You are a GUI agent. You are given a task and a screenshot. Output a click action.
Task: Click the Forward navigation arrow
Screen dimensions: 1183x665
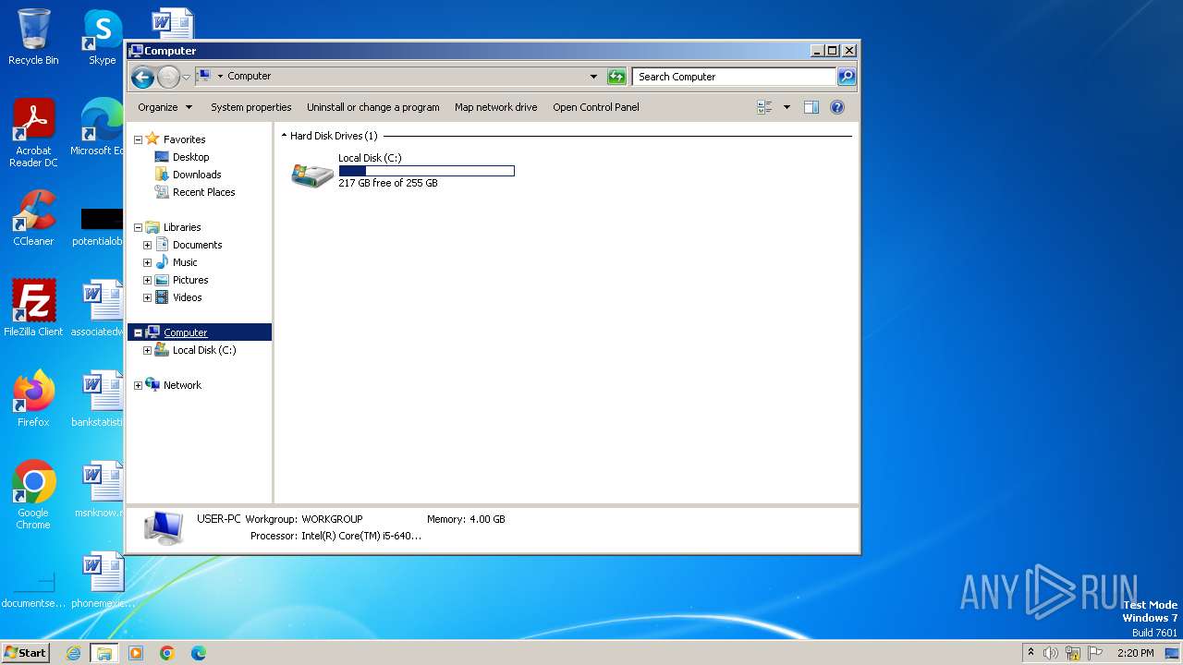tap(168, 77)
